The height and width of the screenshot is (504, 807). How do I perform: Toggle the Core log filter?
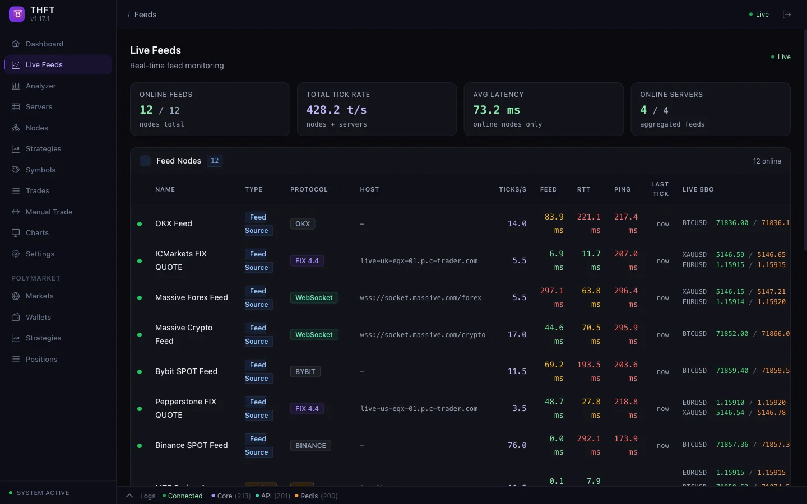coord(231,496)
